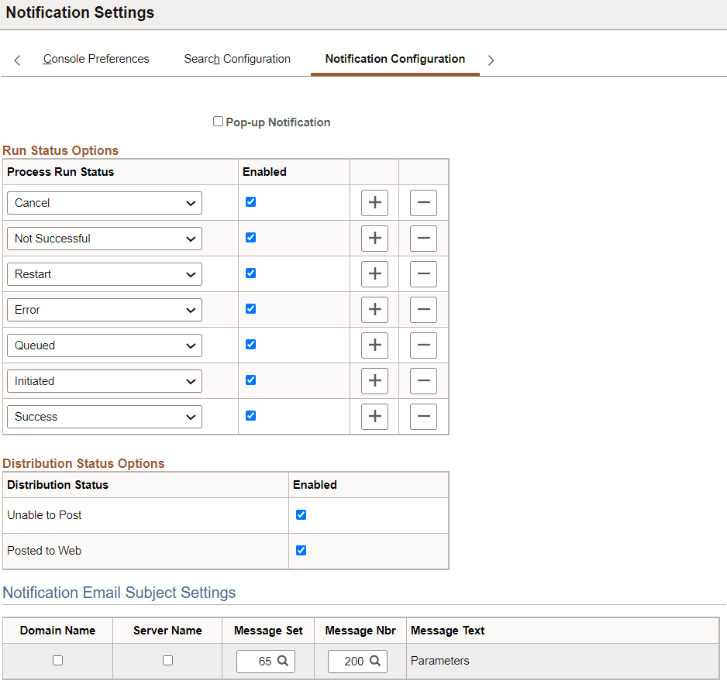
Task: Add a row after Not Successful
Action: pyautogui.click(x=374, y=238)
